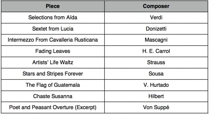Image resolution: width=209 pixels, height=114 pixels.
Task: Click the Chaste Susanna cell
Action: point(53,96)
